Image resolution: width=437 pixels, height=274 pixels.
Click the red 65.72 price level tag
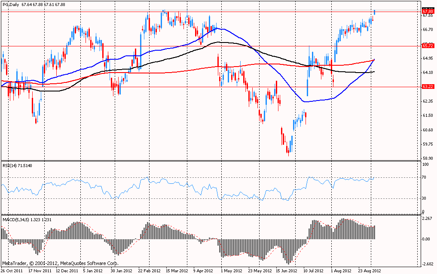(428, 46)
